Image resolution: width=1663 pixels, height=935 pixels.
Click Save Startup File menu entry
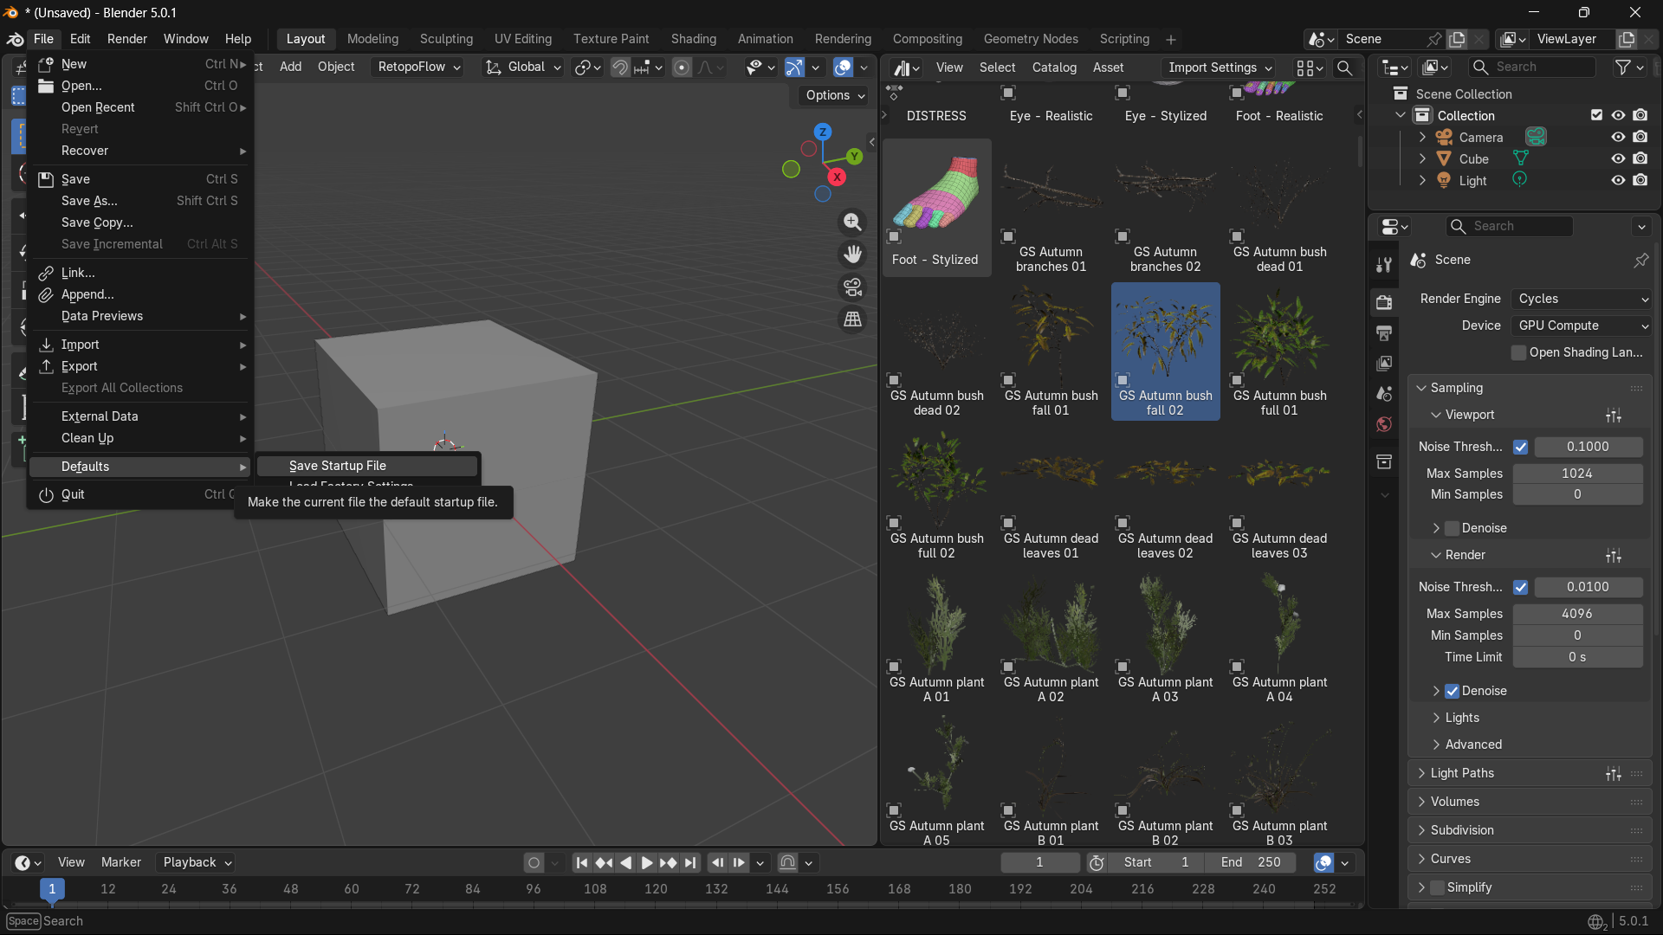(x=367, y=466)
